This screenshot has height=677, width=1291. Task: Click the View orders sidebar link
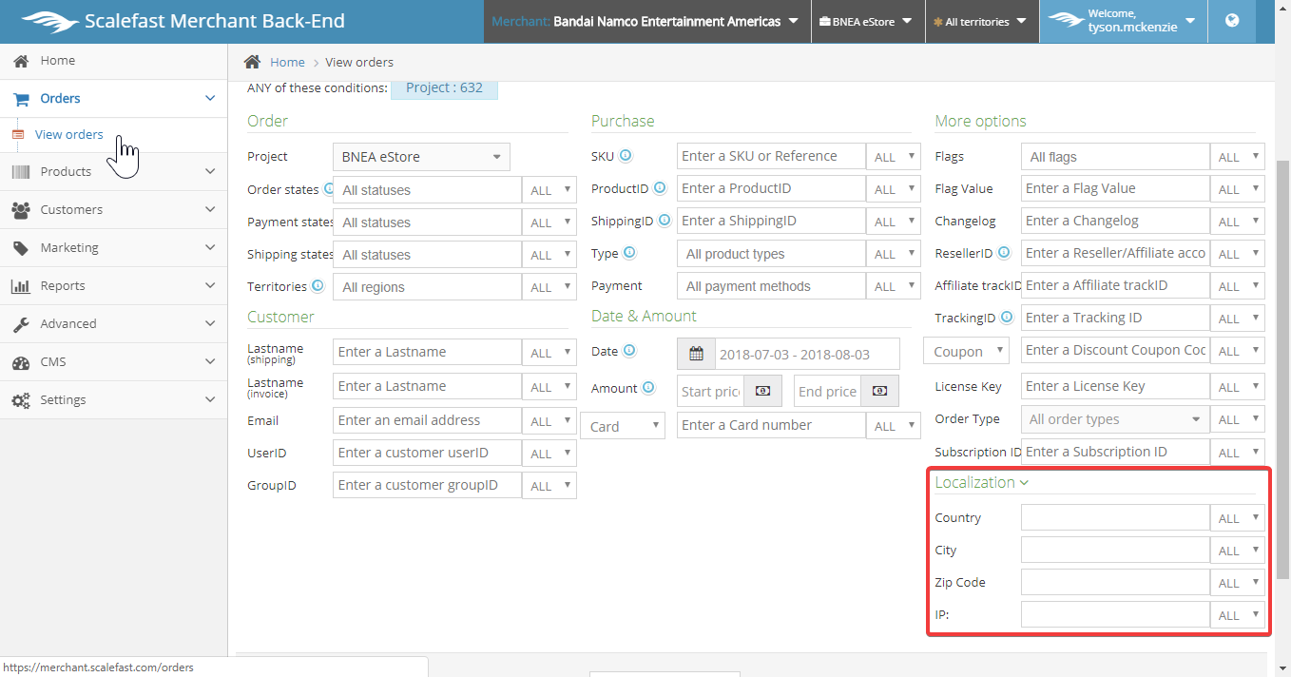point(68,134)
